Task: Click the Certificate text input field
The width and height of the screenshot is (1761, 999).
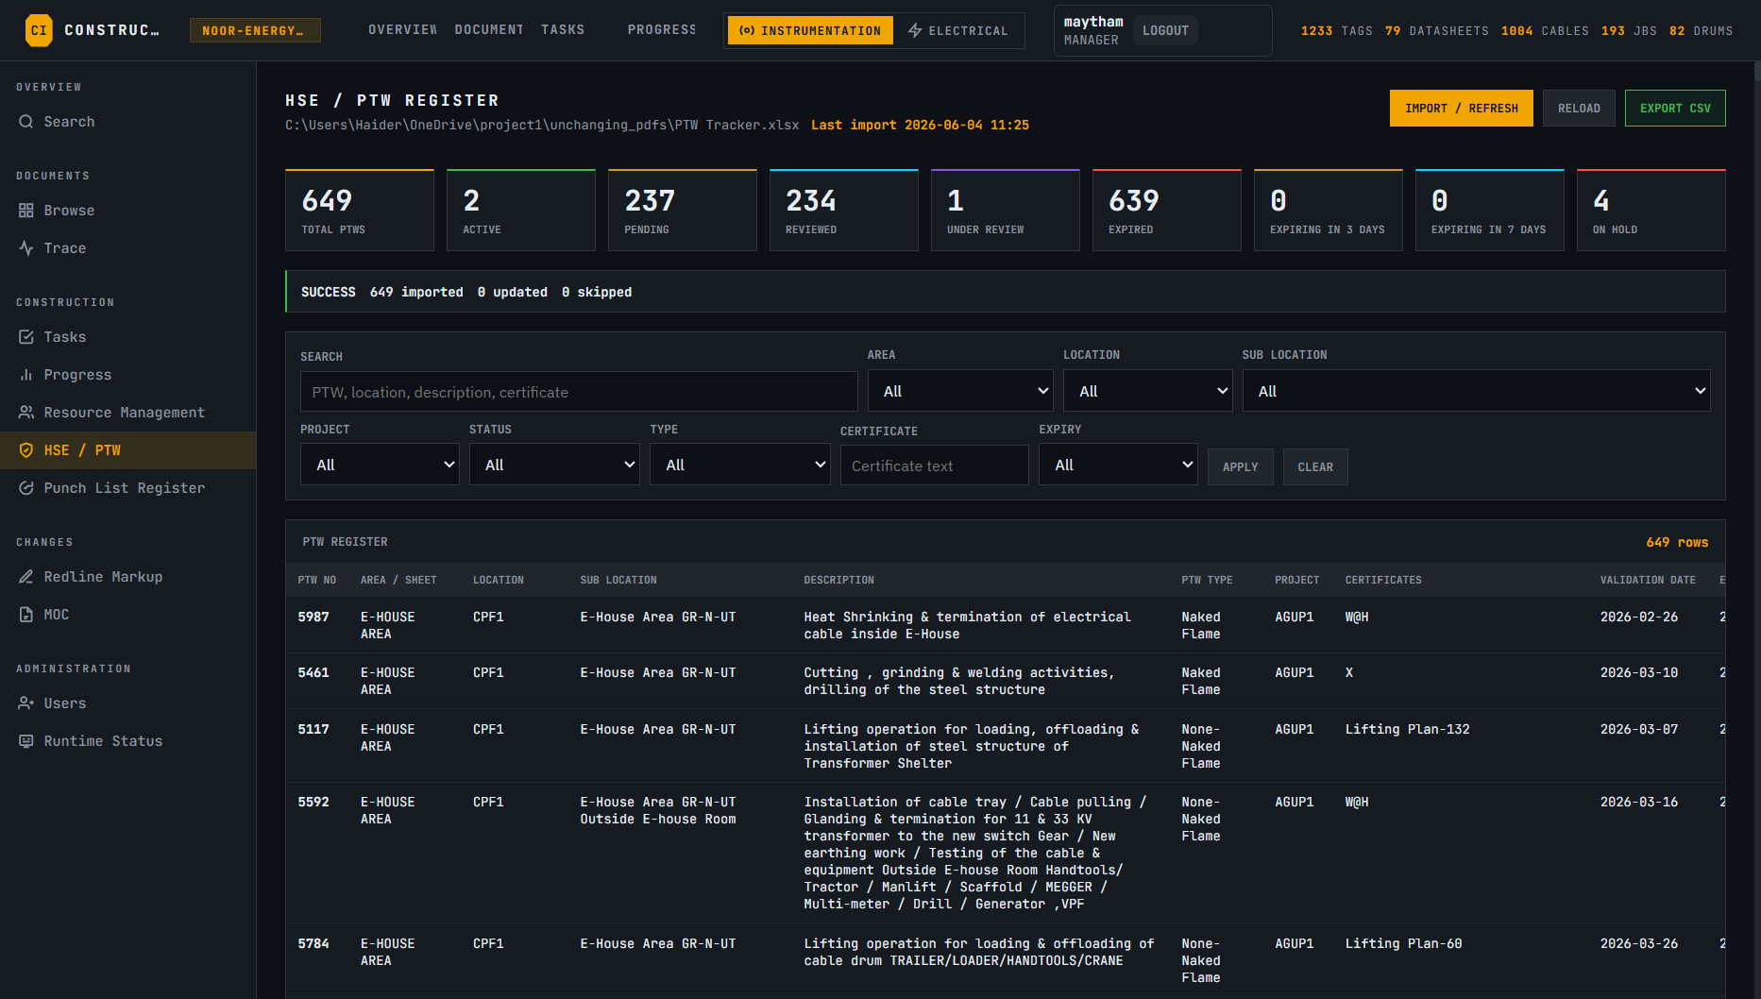Action: tap(934, 466)
